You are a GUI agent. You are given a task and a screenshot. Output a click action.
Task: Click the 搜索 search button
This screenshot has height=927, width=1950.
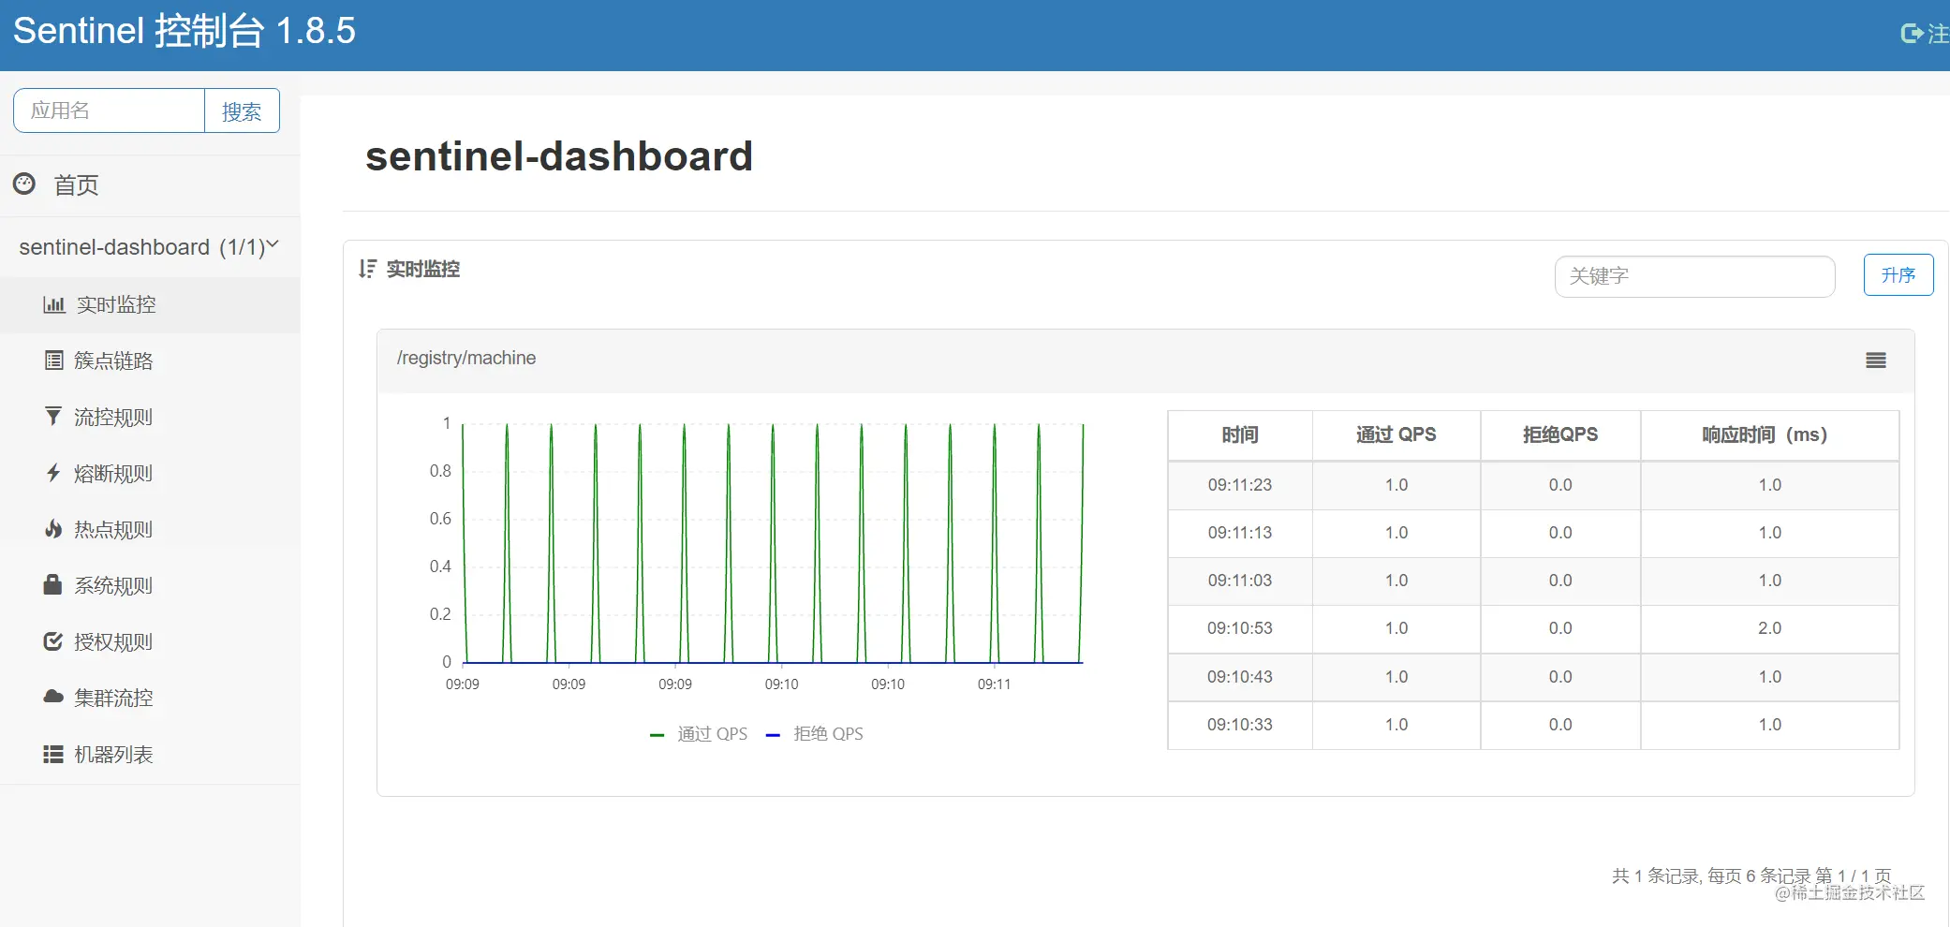tap(242, 110)
